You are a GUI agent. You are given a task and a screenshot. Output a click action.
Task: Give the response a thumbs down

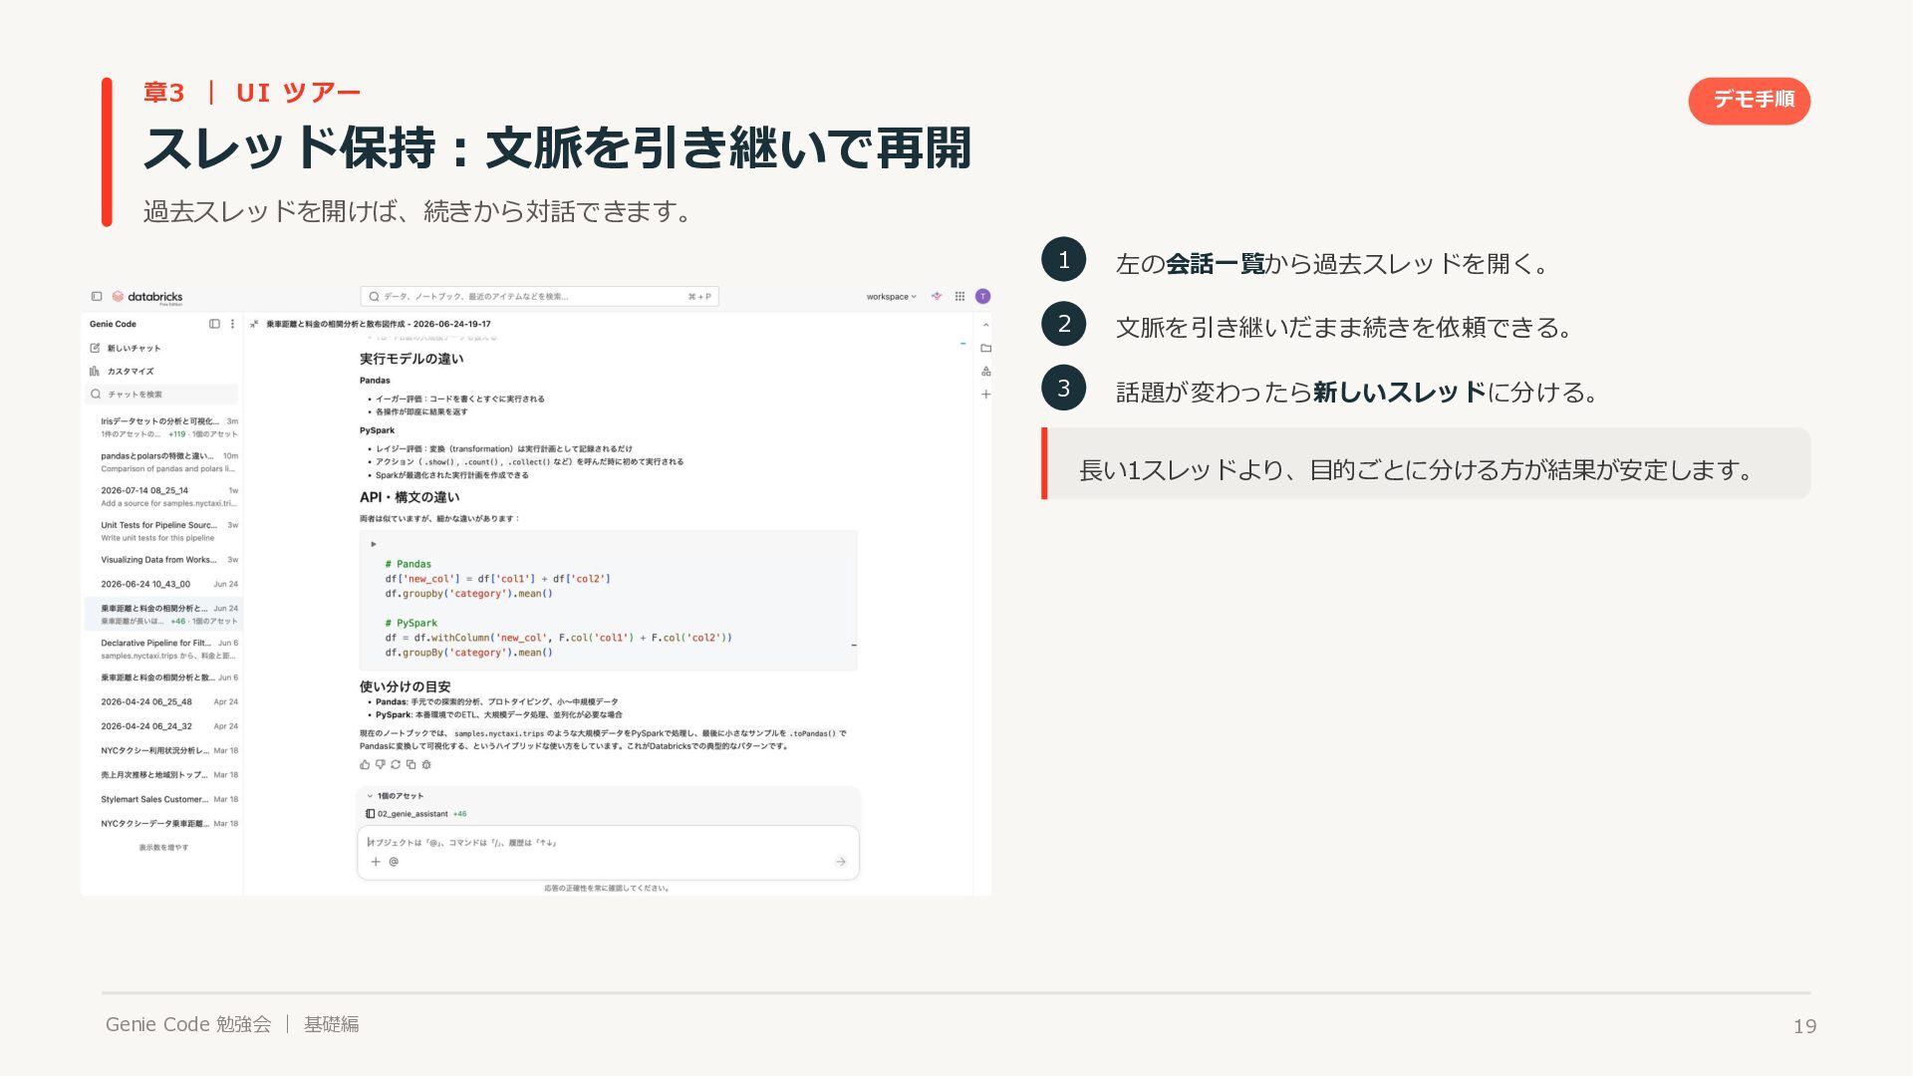click(x=380, y=764)
